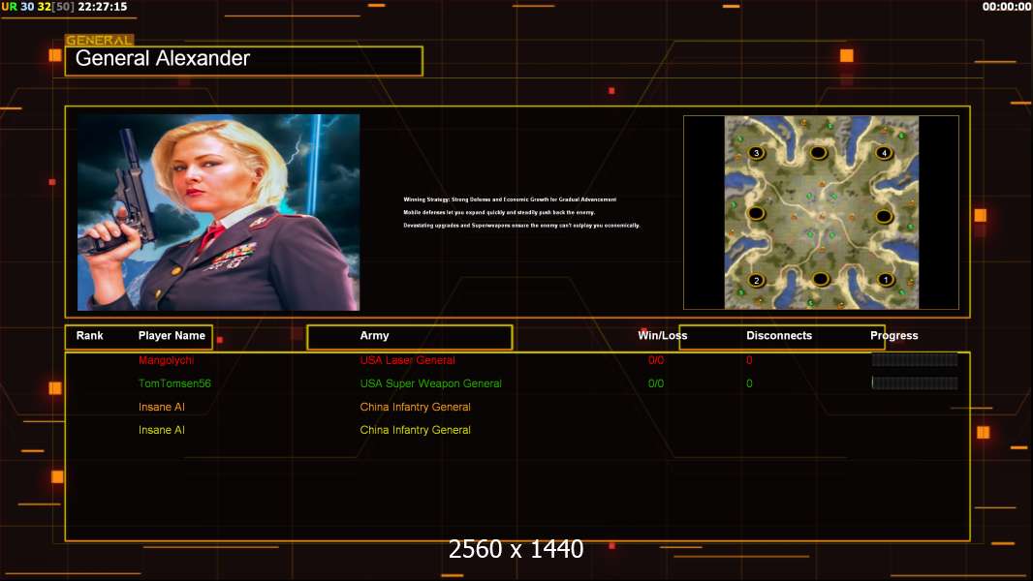Click TomTomsen56's loading progress bar
The image size is (1033, 581).
(915, 382)
